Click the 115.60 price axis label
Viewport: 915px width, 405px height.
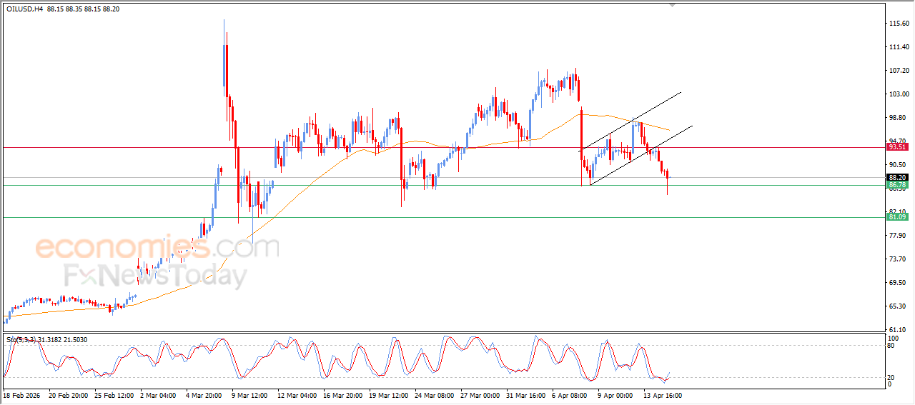tap(899, 24)
